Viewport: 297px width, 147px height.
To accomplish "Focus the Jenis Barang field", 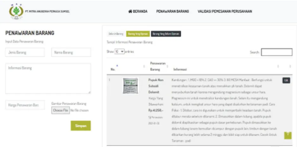I will pos(25,52).
